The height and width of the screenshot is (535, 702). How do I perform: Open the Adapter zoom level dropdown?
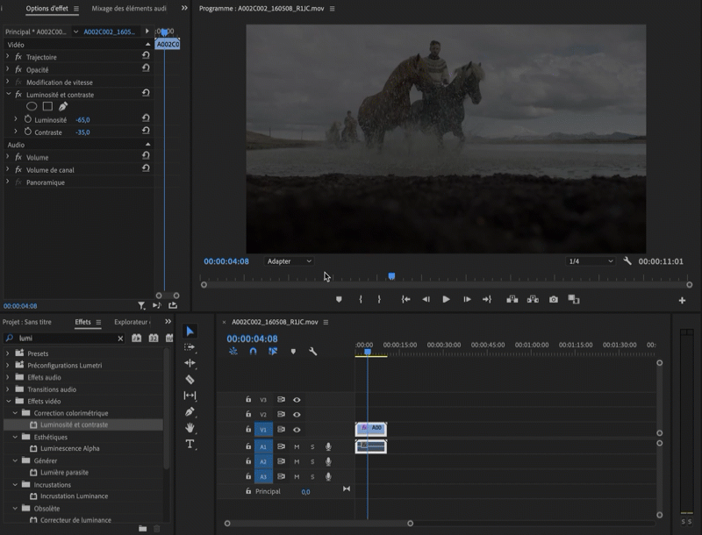point(290,261)
